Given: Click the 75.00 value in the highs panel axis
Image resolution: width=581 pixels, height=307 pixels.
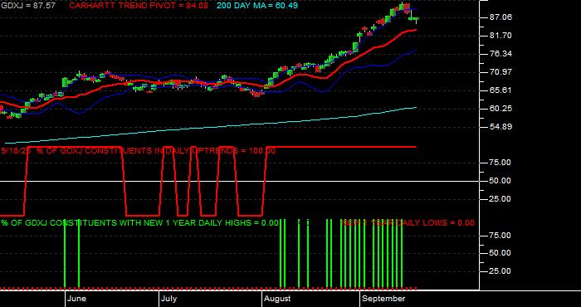Looking at the screenshot, I should coord(500,236).
